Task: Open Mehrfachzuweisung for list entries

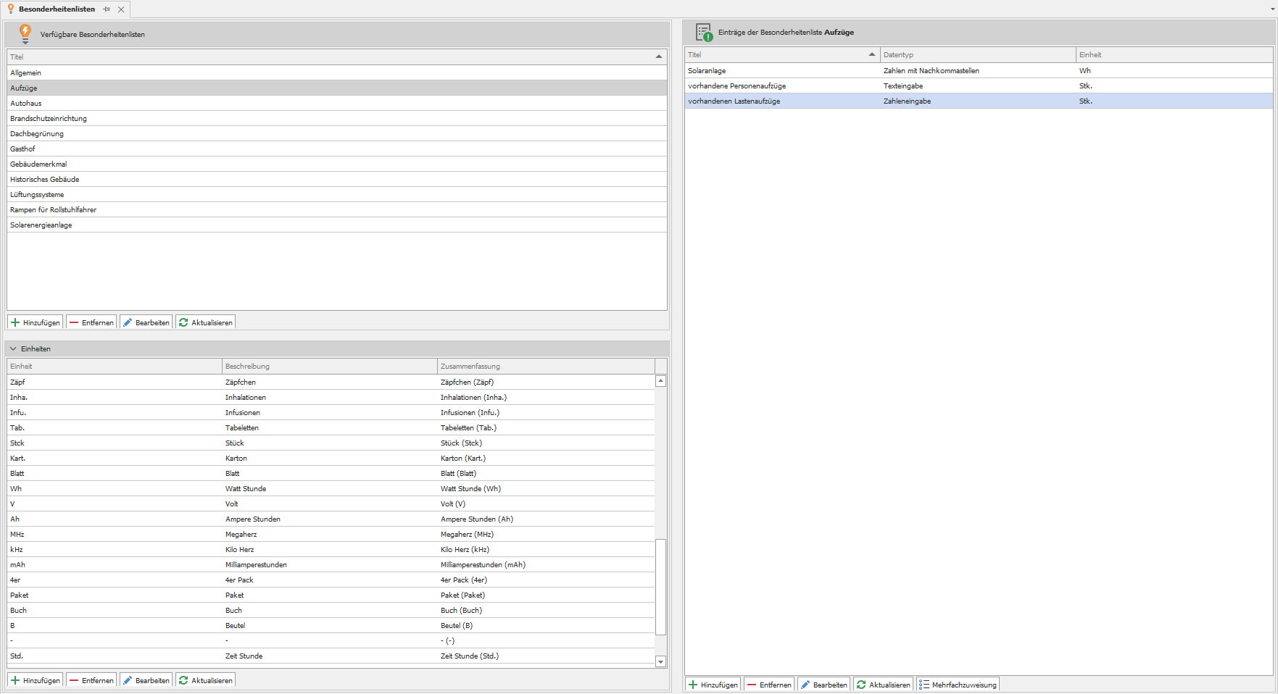Action: tap(958, 685)
